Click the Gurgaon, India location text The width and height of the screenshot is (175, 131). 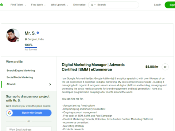coord(35,39)
